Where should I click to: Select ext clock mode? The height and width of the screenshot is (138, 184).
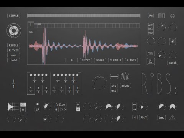[x=113, y=90]
